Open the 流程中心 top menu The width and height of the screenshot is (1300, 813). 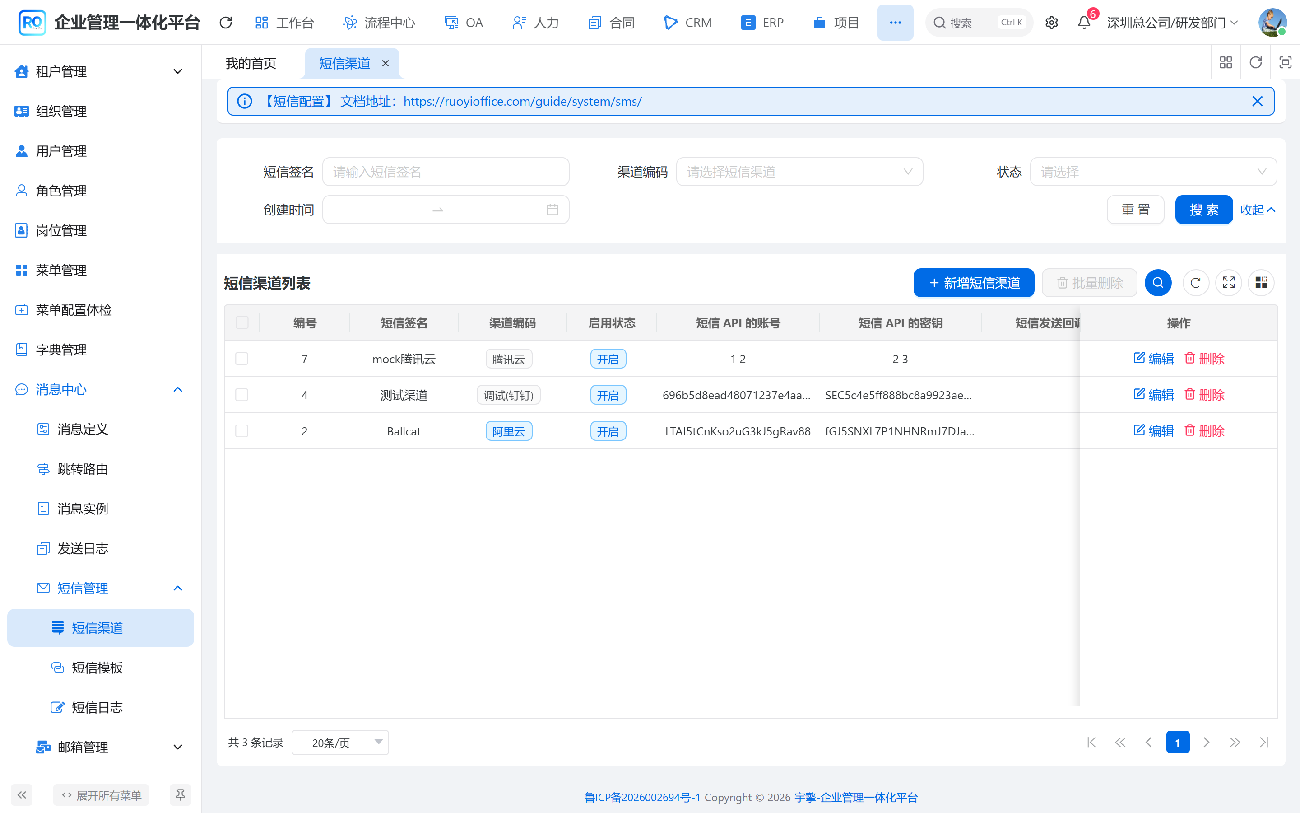379,23
